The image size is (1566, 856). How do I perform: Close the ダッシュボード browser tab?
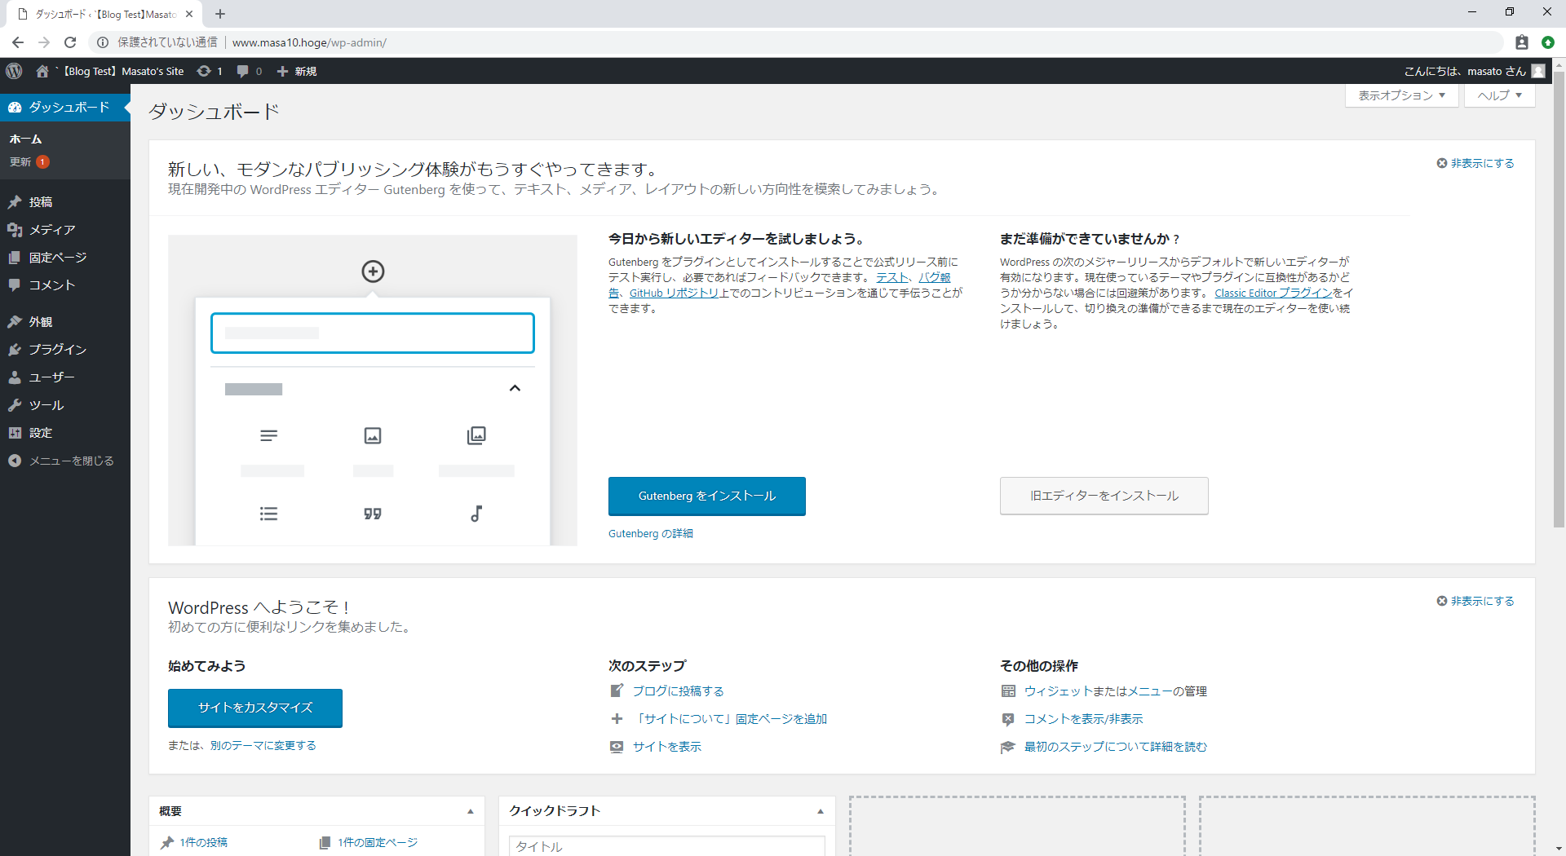point(189,14)
